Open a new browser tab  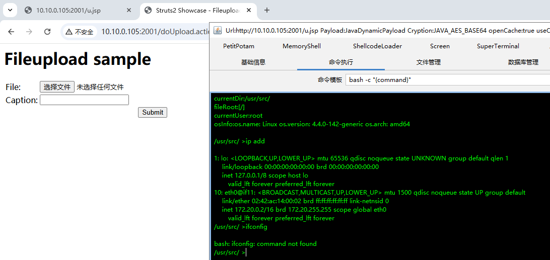[267, 10]
